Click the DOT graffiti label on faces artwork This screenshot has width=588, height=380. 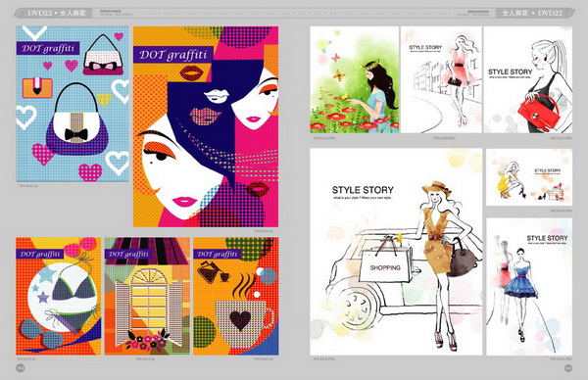173,55
